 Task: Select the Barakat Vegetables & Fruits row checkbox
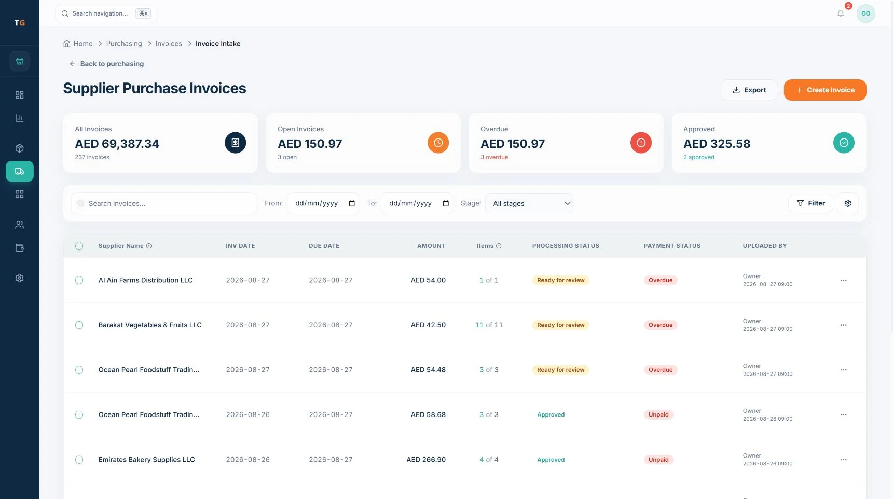click(79, 325)
